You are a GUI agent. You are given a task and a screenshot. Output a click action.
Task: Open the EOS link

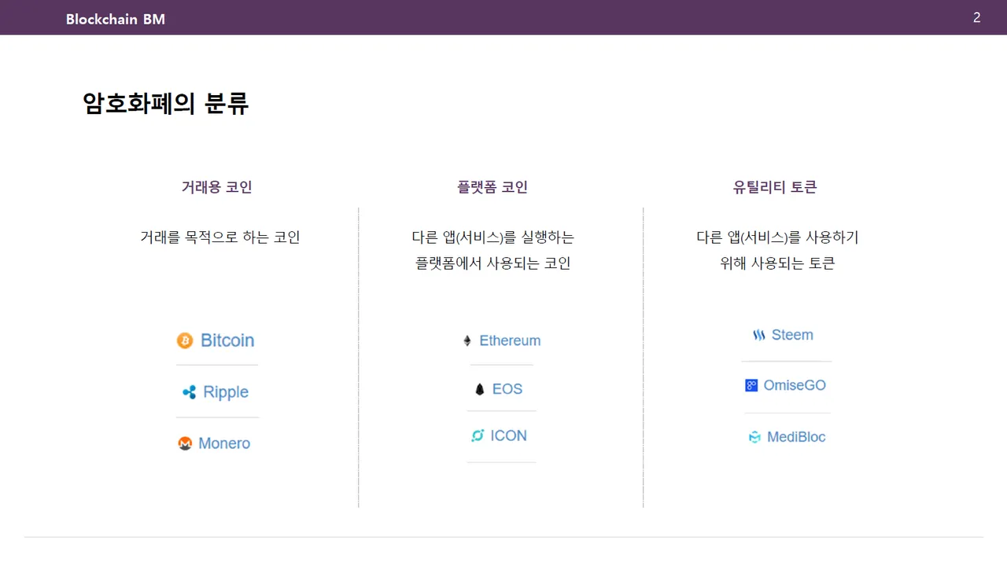tap(507, 389)
